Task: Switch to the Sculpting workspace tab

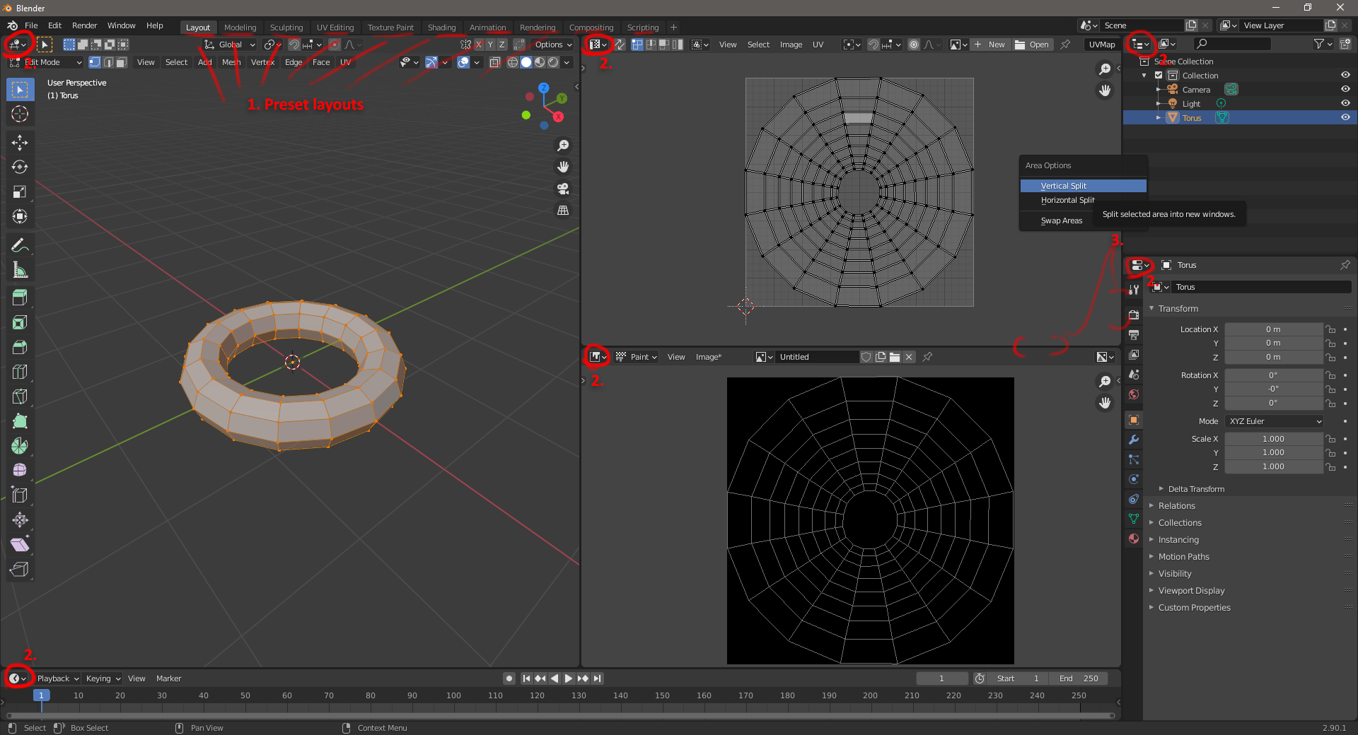Action: pos(286,28)
